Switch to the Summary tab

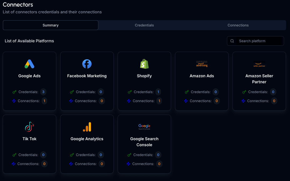pos(50,25)
